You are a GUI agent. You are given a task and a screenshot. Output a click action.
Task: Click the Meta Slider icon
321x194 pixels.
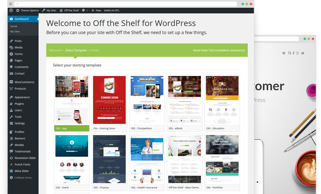11,171
